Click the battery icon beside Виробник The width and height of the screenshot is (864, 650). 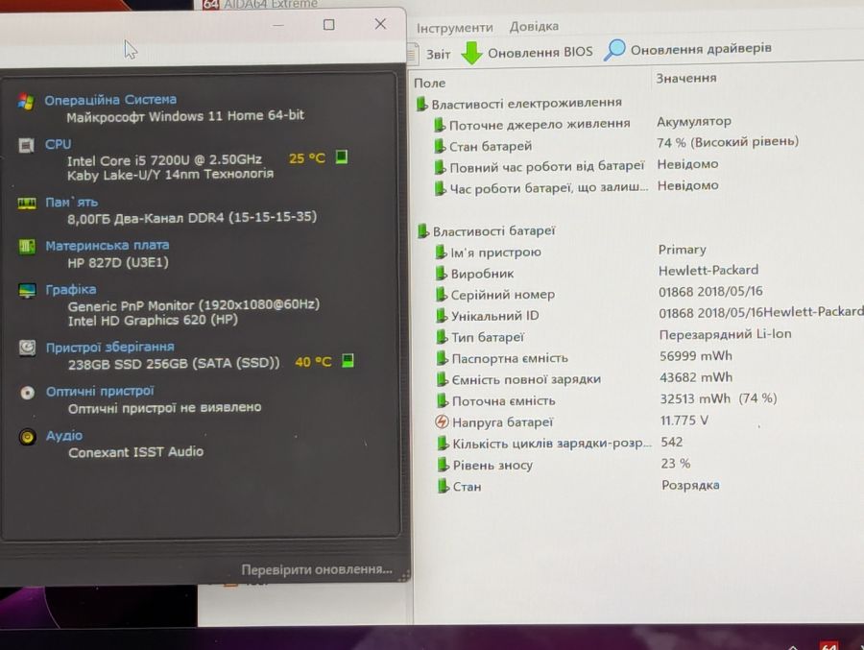(441, 273)
